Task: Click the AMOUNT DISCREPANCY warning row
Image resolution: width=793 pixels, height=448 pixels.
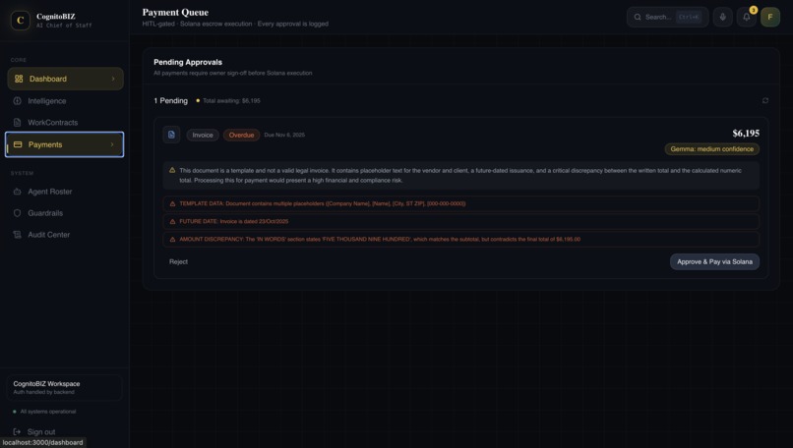Action: pyautogui.click(x=460, y=239)
